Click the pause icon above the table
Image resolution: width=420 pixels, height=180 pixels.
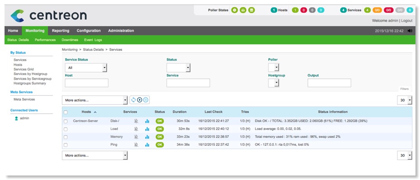point(146,100)
